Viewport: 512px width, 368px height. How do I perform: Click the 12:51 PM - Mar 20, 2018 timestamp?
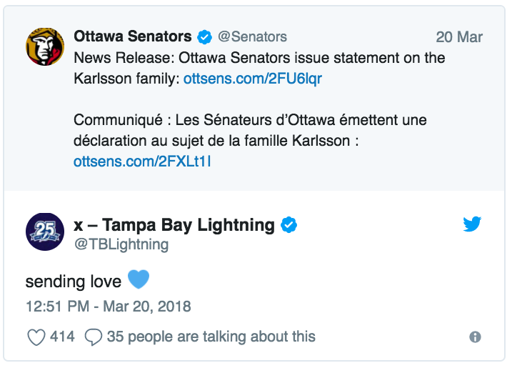pos(109,307)
